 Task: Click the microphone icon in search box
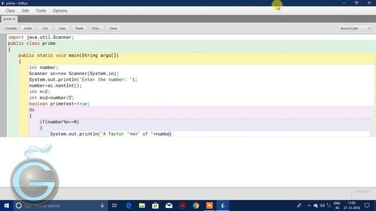coord(102,206)
